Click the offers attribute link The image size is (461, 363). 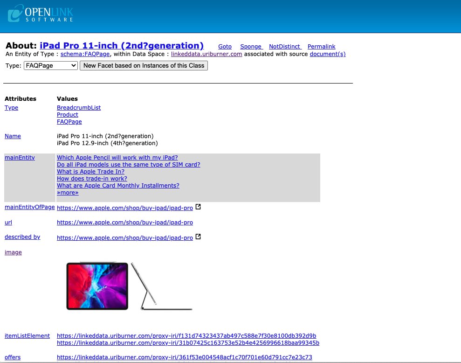(x=13, y=357)
